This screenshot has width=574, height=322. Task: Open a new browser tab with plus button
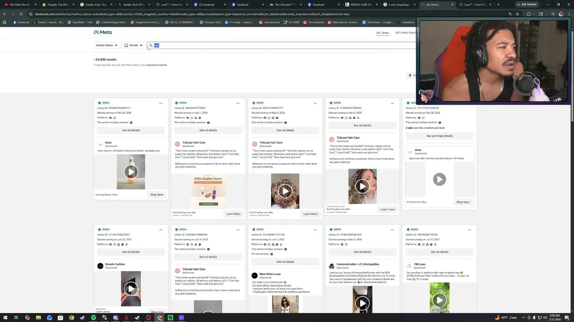[498, 4]
